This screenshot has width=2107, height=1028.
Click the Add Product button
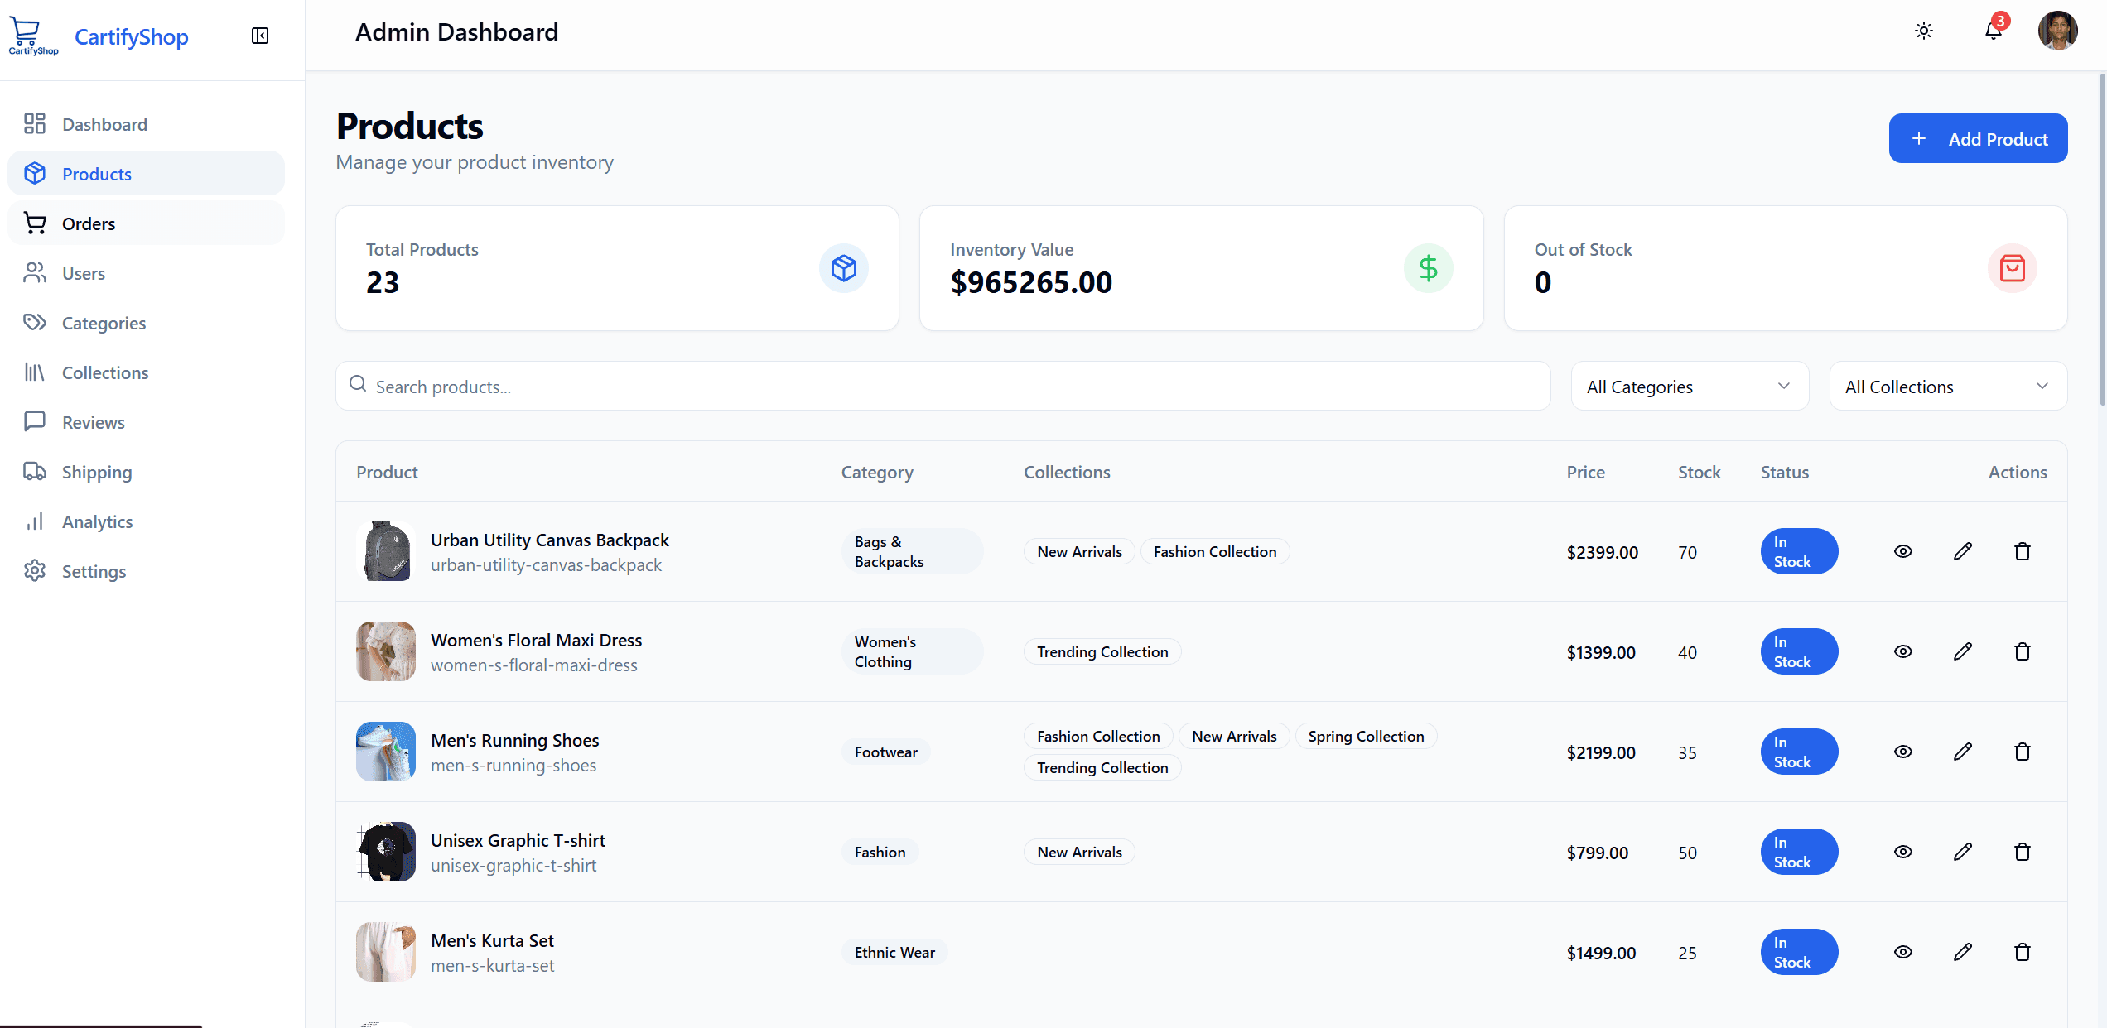(x=1978, y=138)
